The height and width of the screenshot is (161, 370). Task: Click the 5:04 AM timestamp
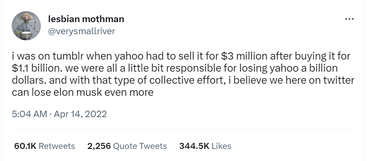(30, 114)
